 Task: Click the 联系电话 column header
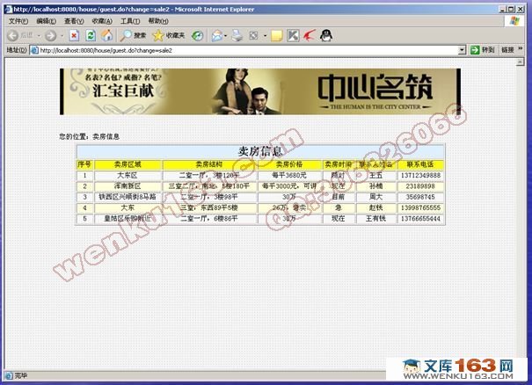(420, 164)
